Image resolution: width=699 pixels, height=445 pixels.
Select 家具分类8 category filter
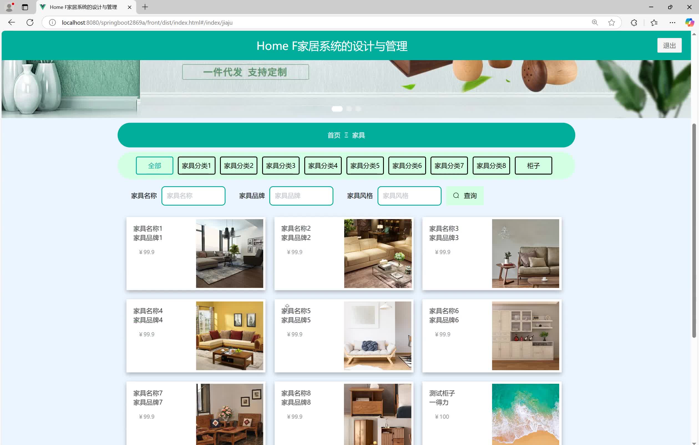[491, 165]
